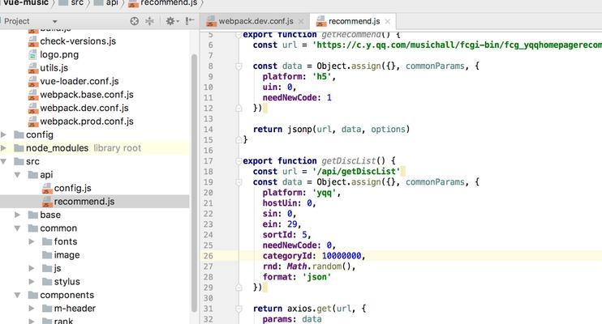Switch to webpack.dev.conf.js tab
This screenshot has width=602, height=324.
pos(256,21)
